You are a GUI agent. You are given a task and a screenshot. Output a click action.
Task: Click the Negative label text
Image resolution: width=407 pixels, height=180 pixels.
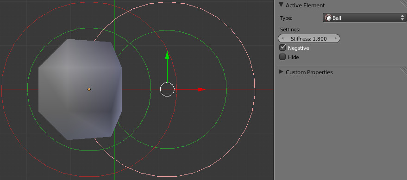click(299, 48)
